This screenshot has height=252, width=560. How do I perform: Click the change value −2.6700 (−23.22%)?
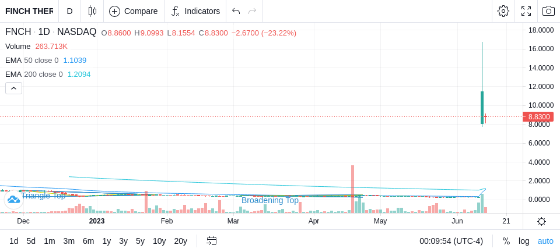[264, 33]
